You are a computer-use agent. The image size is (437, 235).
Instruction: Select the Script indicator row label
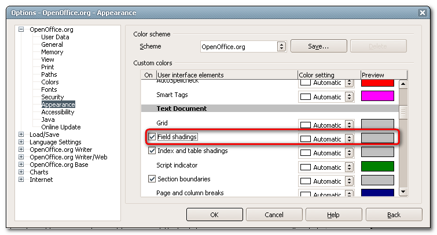click(177, 165)
